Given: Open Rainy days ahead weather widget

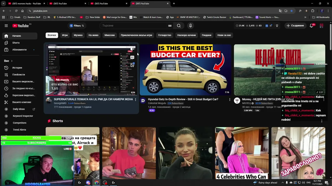Looking at the screenshot, I should click(x=265, y=183).
